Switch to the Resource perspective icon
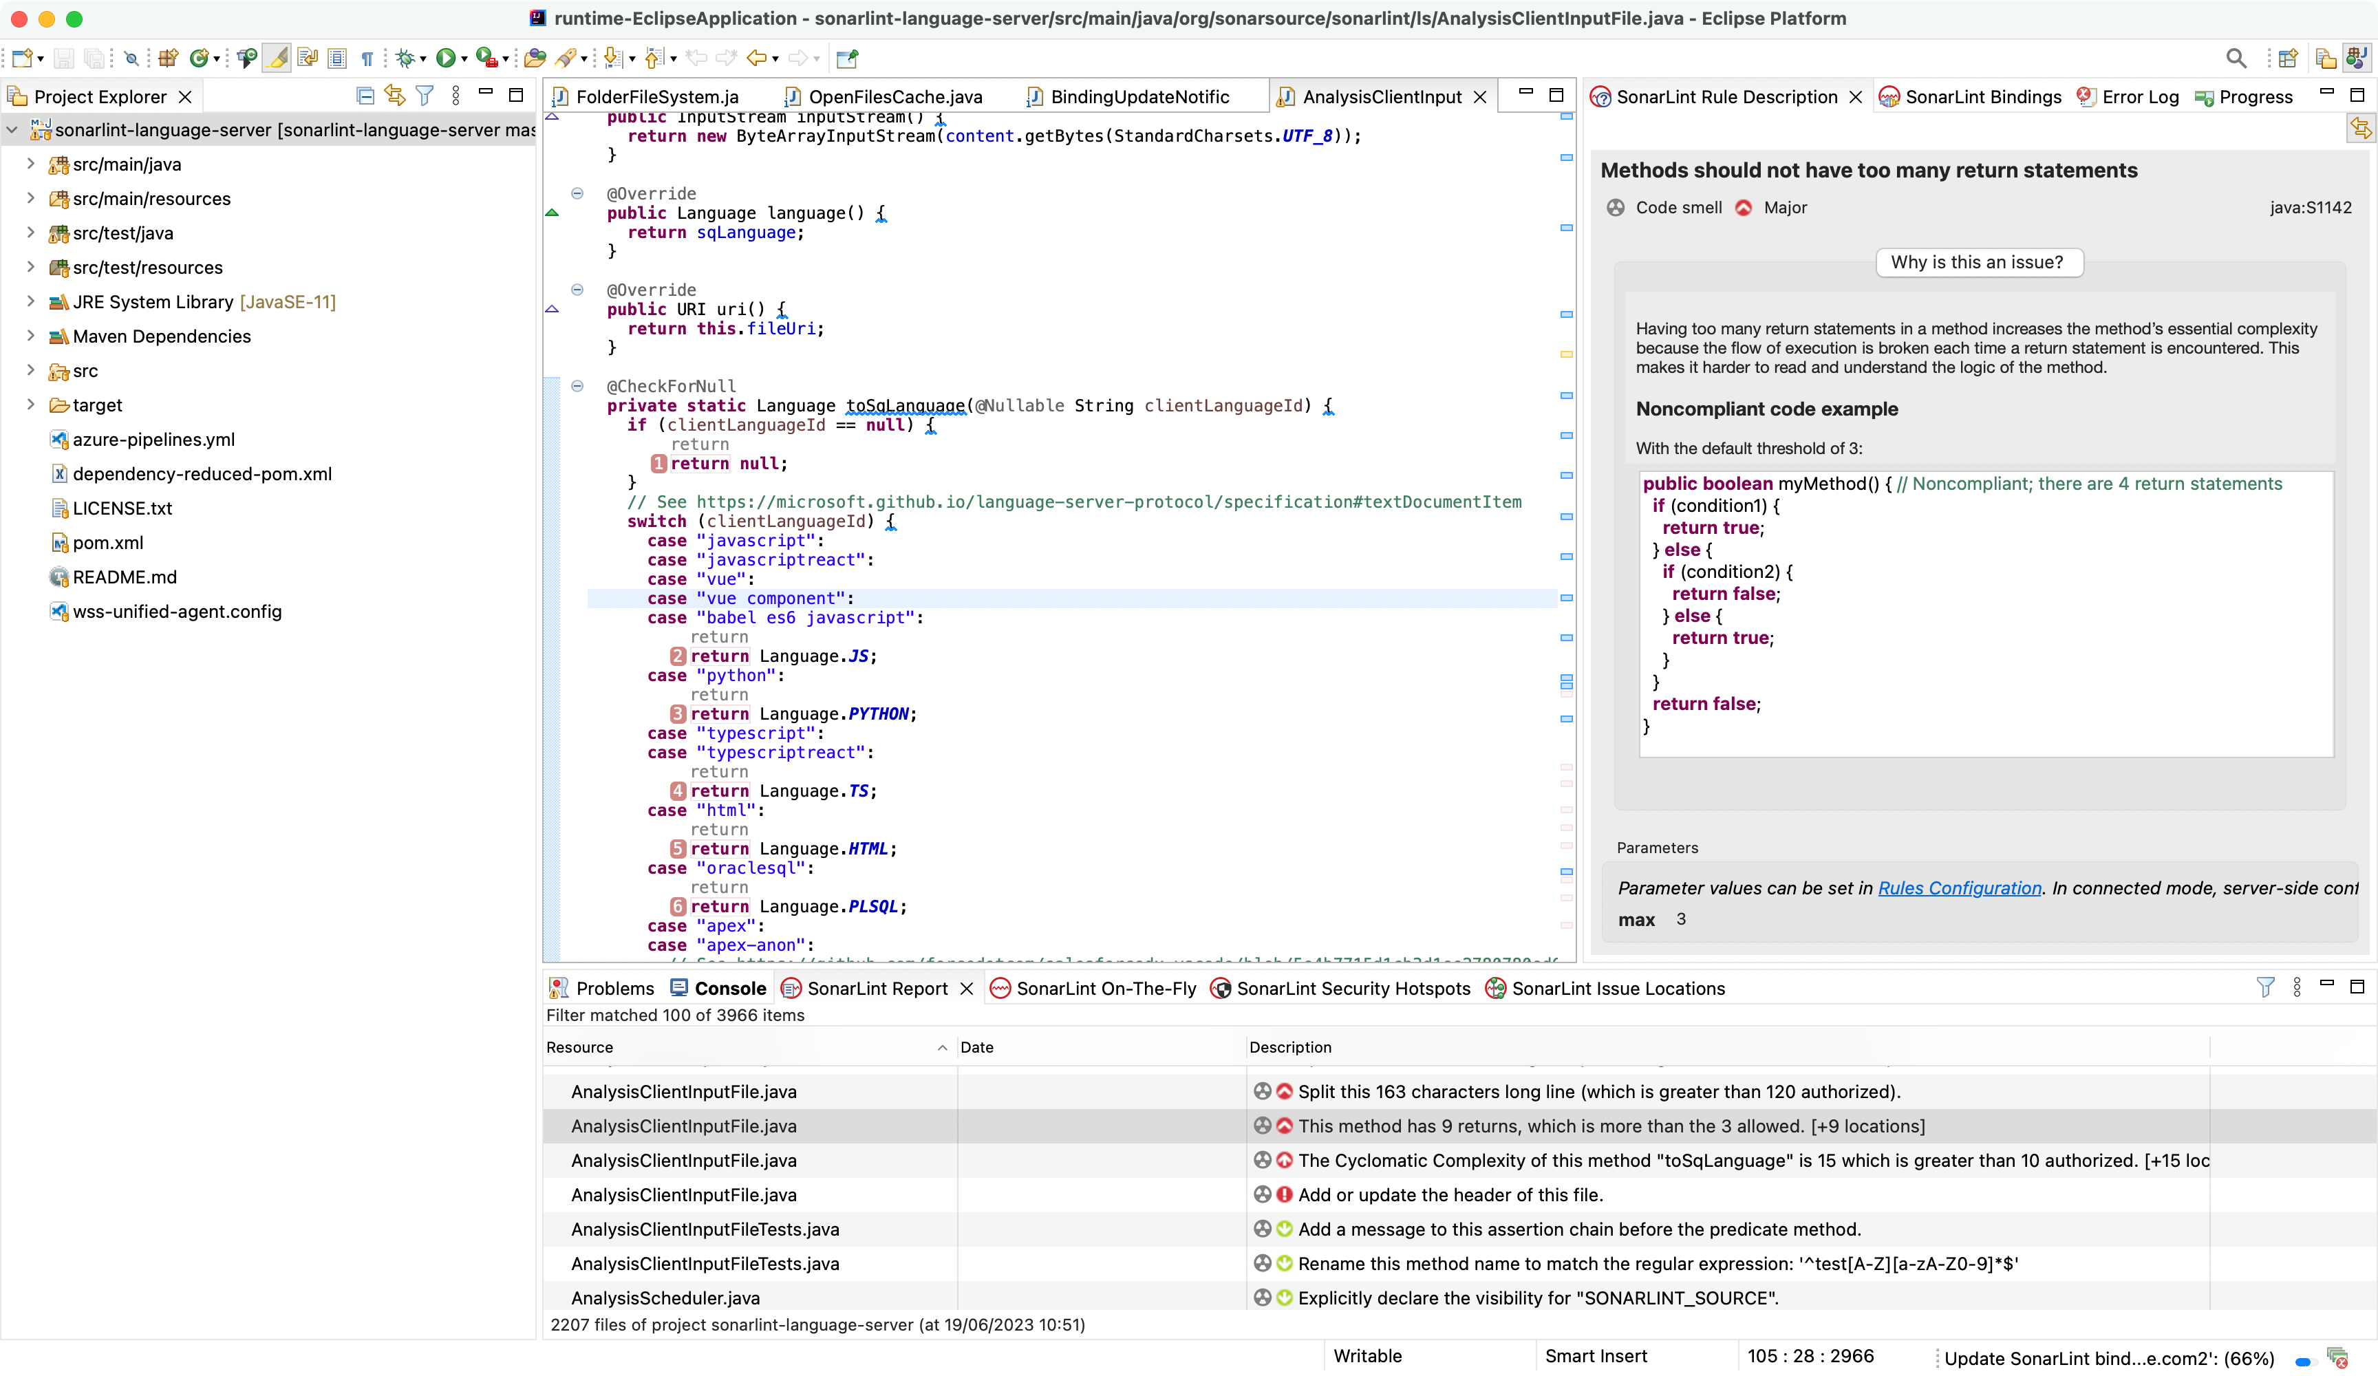The width and height of the screenshot is (2378, 1376). tap(2326, 58)
